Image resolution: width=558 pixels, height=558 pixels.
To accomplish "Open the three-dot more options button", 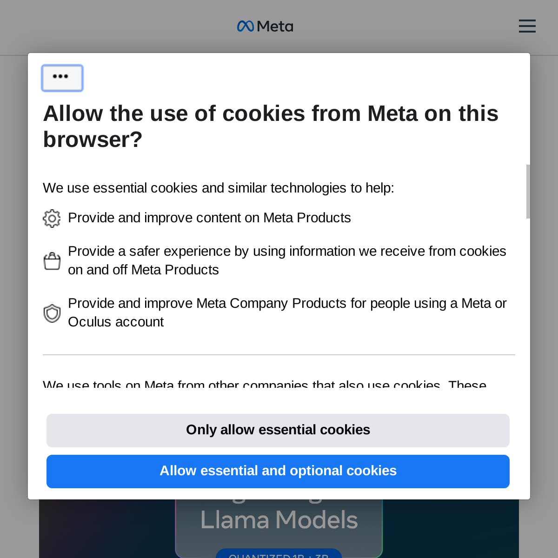I will [62, 78].
